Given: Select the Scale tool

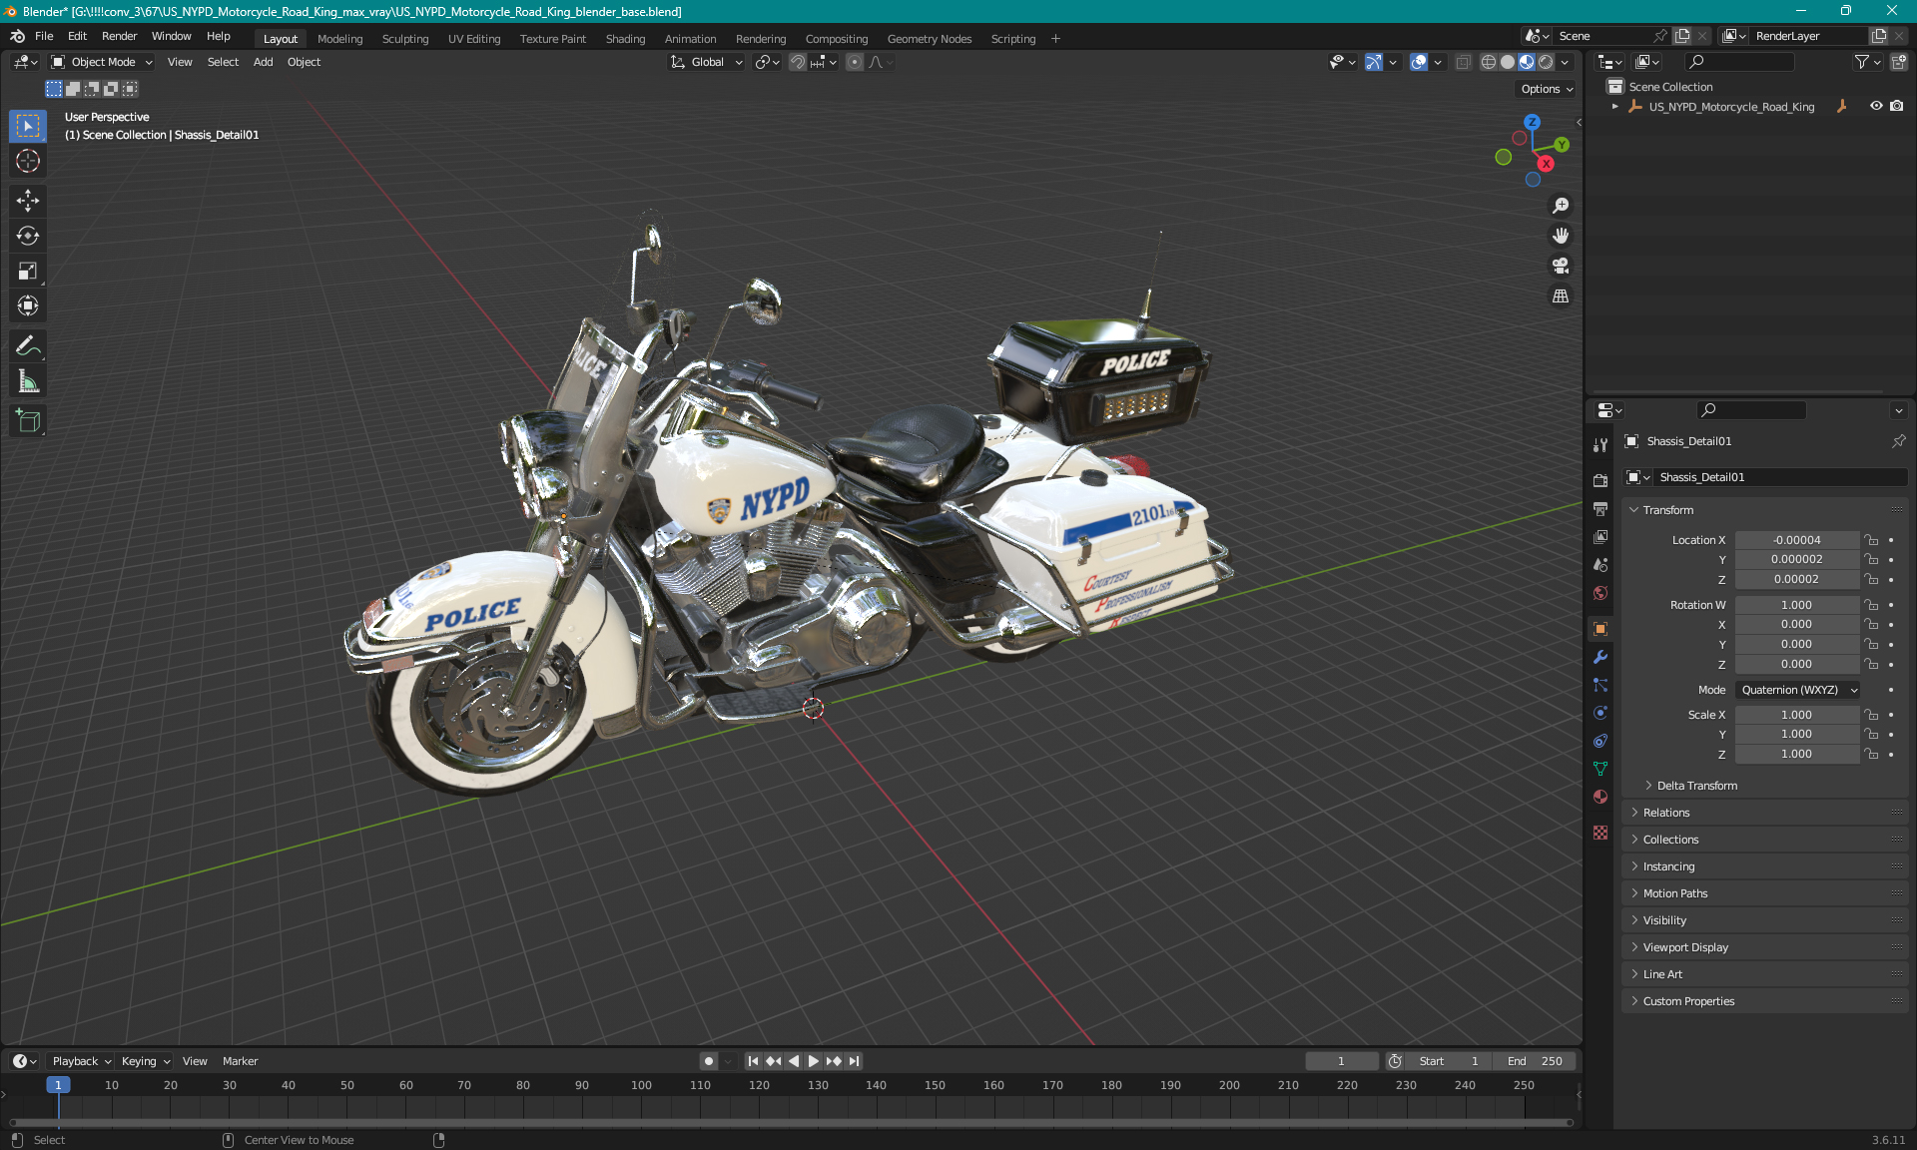Looking at the screenshot, I should [28, 271].
